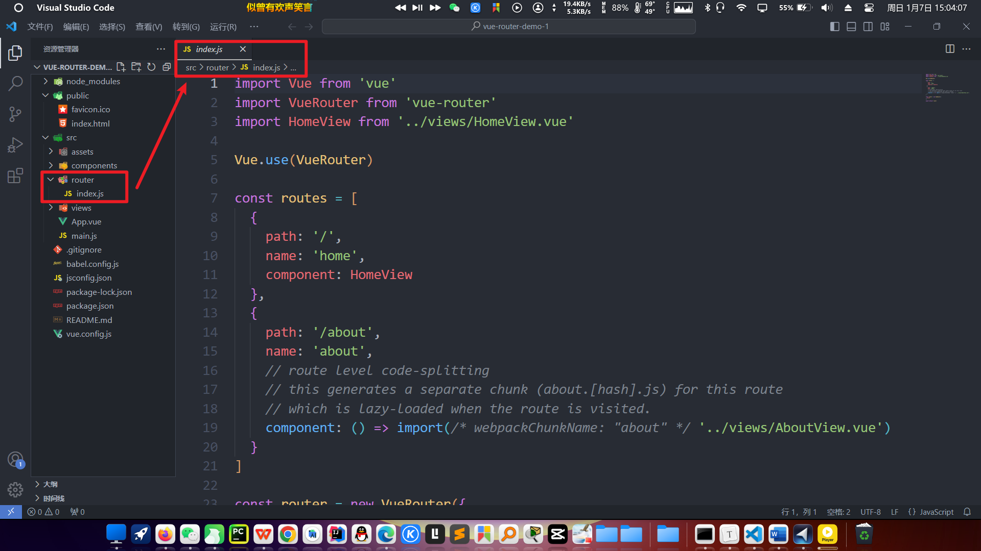Screen dimensions: 981x551
Task: Open the hidden menus ellipsis in menu bar
Action: point(254,27)
